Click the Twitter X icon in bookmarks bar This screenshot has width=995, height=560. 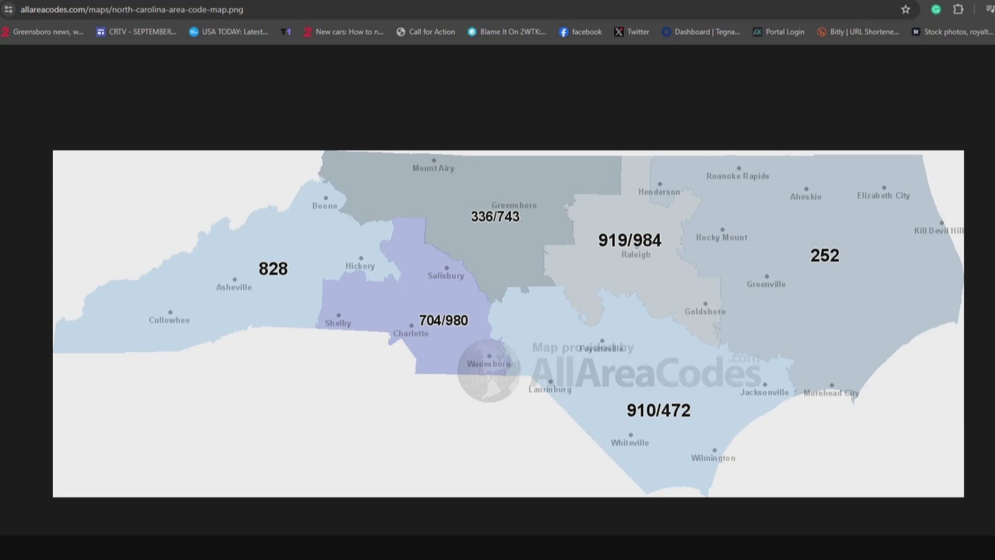click(x=619, y=32)
